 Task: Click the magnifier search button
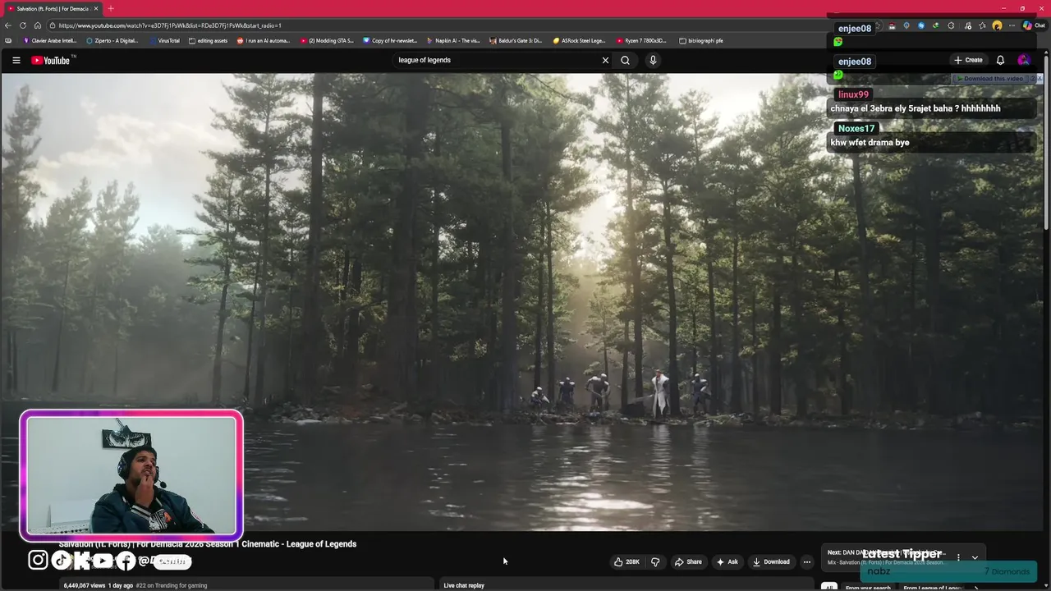click(x=626, y=60)
